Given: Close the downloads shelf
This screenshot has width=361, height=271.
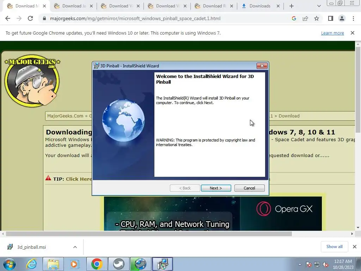Looking at the screenshot, I should point(355,247).
